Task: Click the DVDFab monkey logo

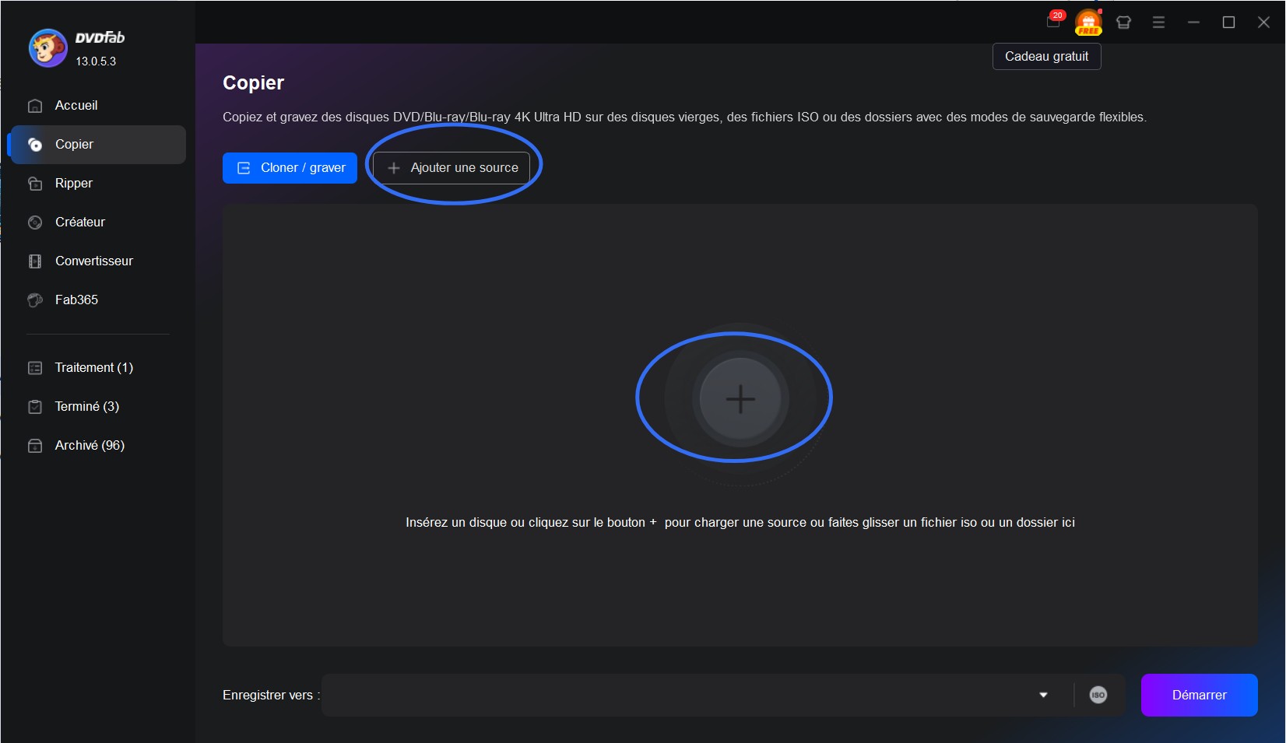Action: pyautogui.click(x=47, y=48)
